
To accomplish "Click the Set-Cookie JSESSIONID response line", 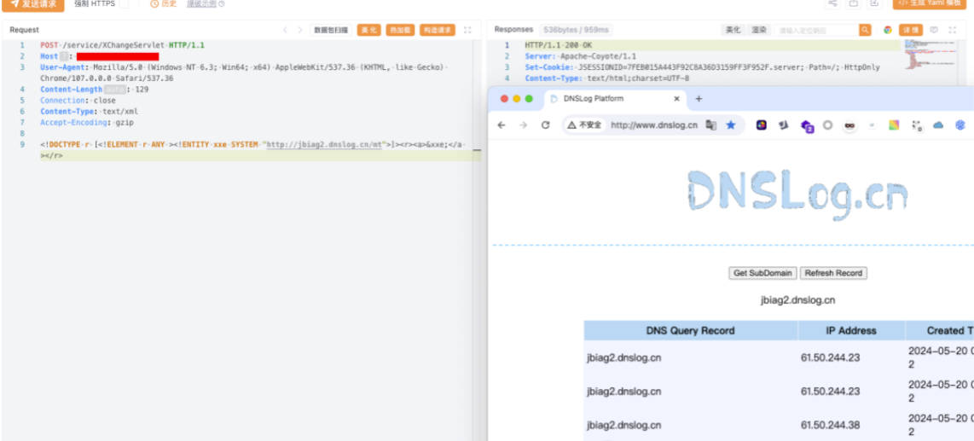I will pyautogui.click(x=703, y=67).
